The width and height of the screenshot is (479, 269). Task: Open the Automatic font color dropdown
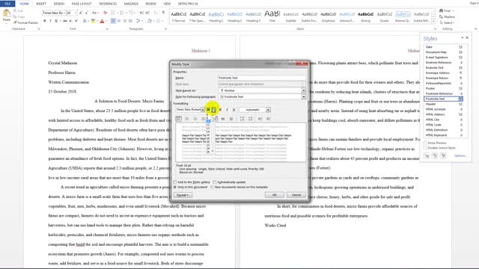[268, 110]
